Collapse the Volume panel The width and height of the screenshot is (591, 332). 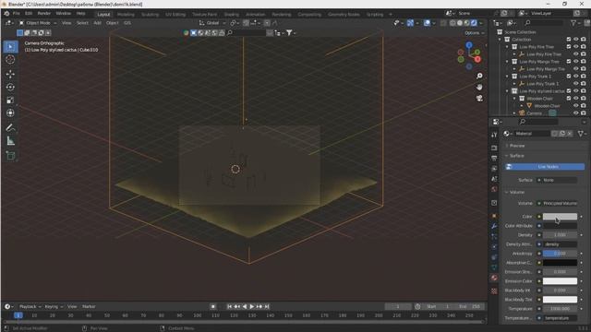pyautogui.click(x=516, y=193)
